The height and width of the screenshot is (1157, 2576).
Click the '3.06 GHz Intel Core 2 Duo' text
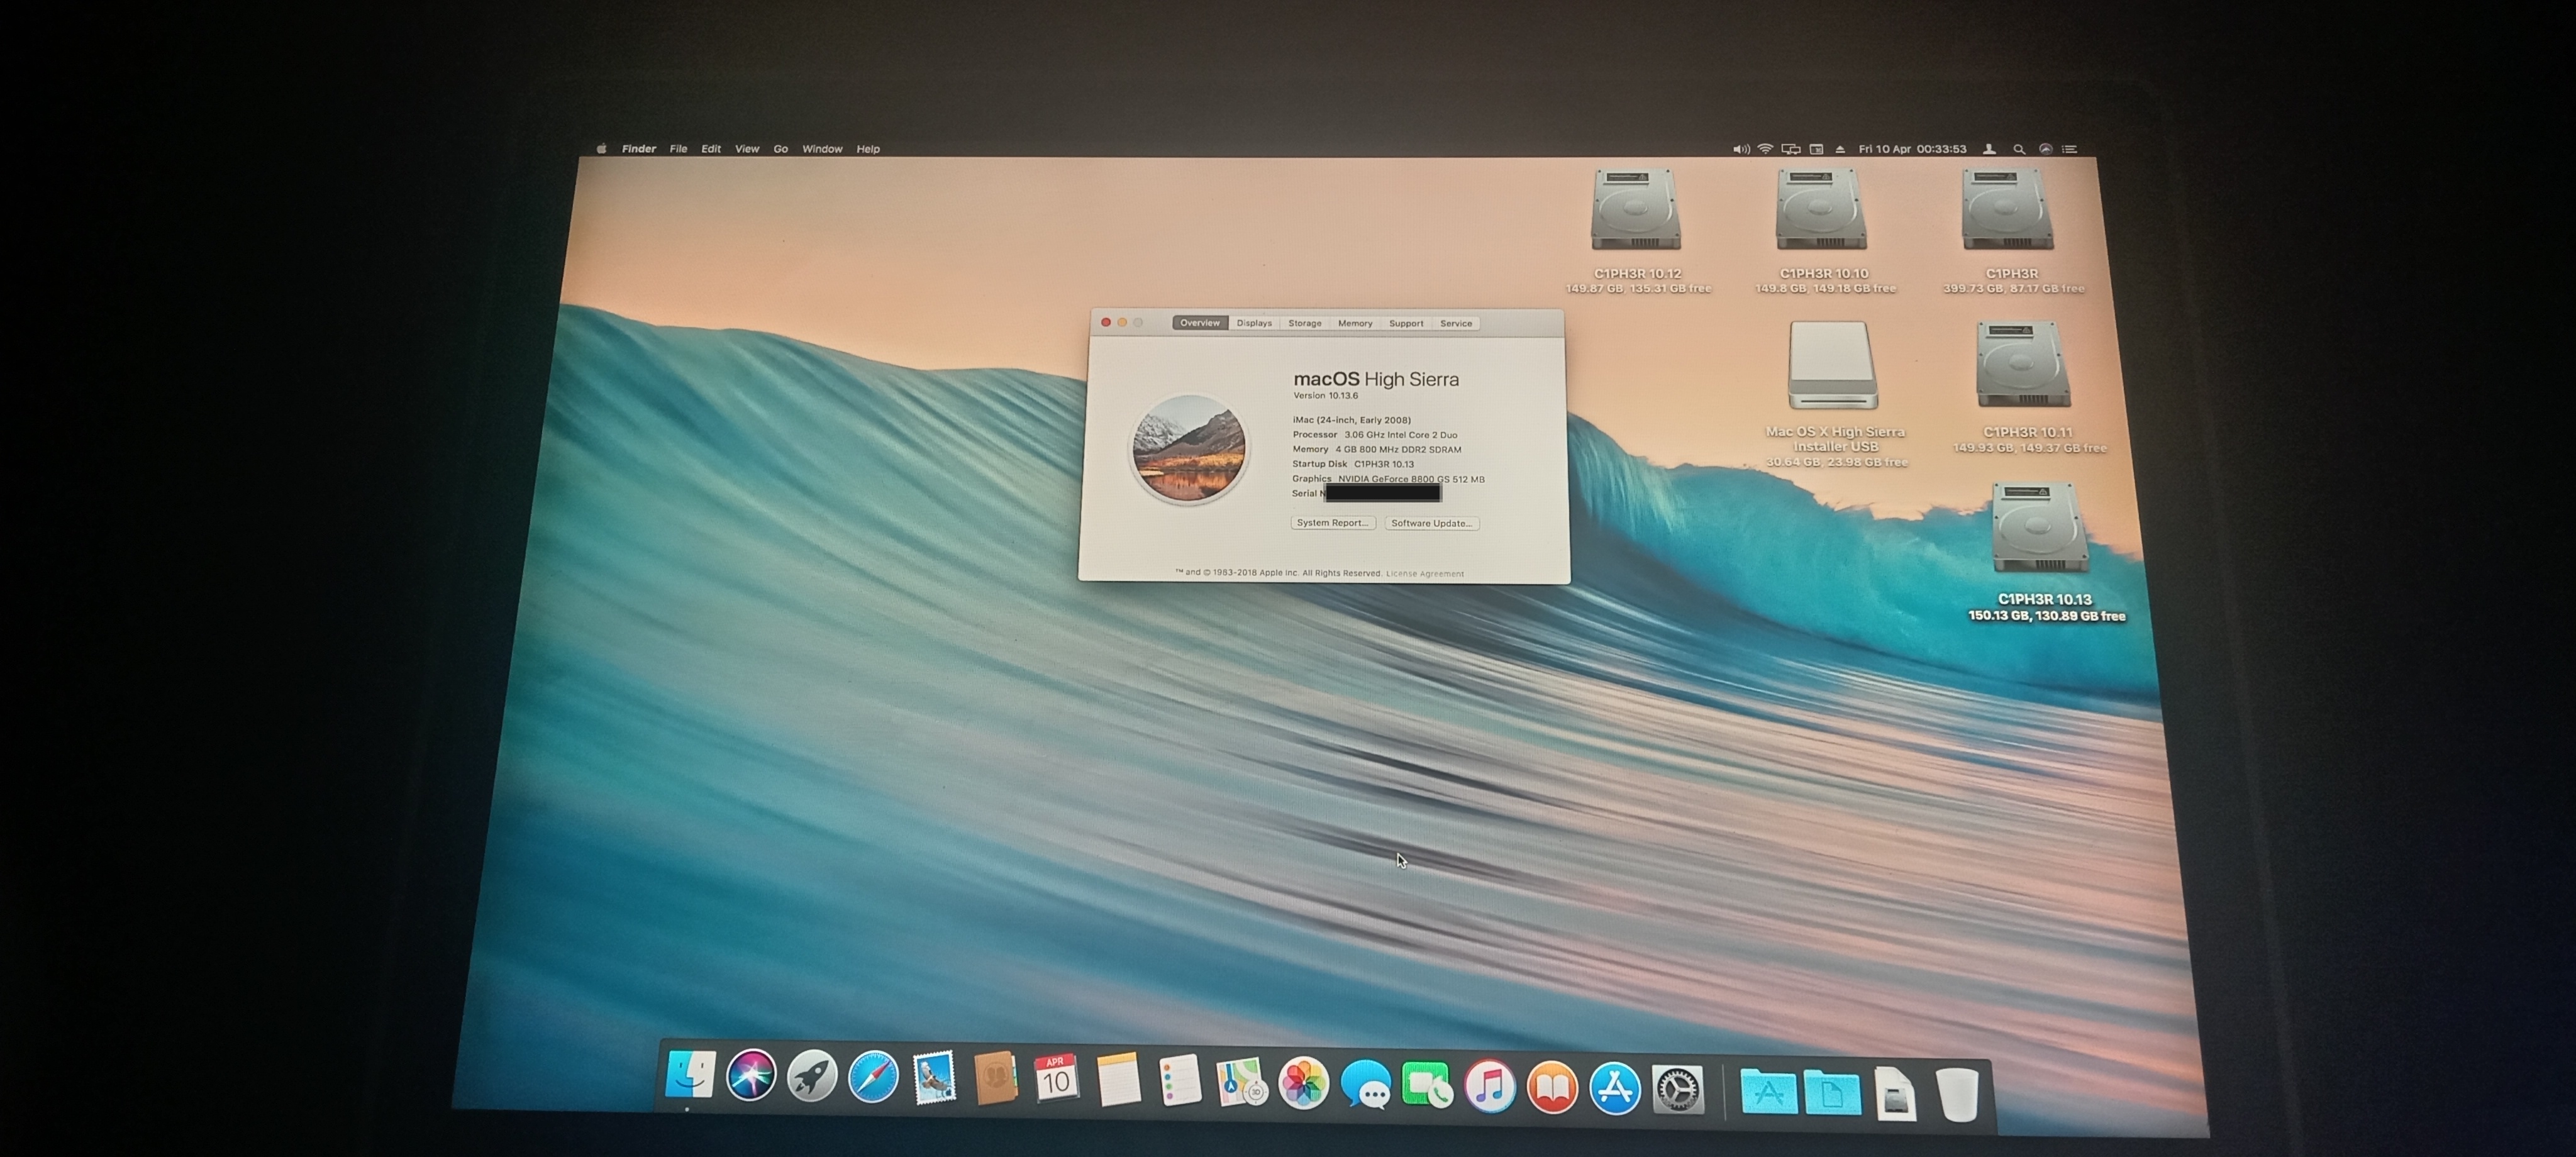click(1400, 435)
